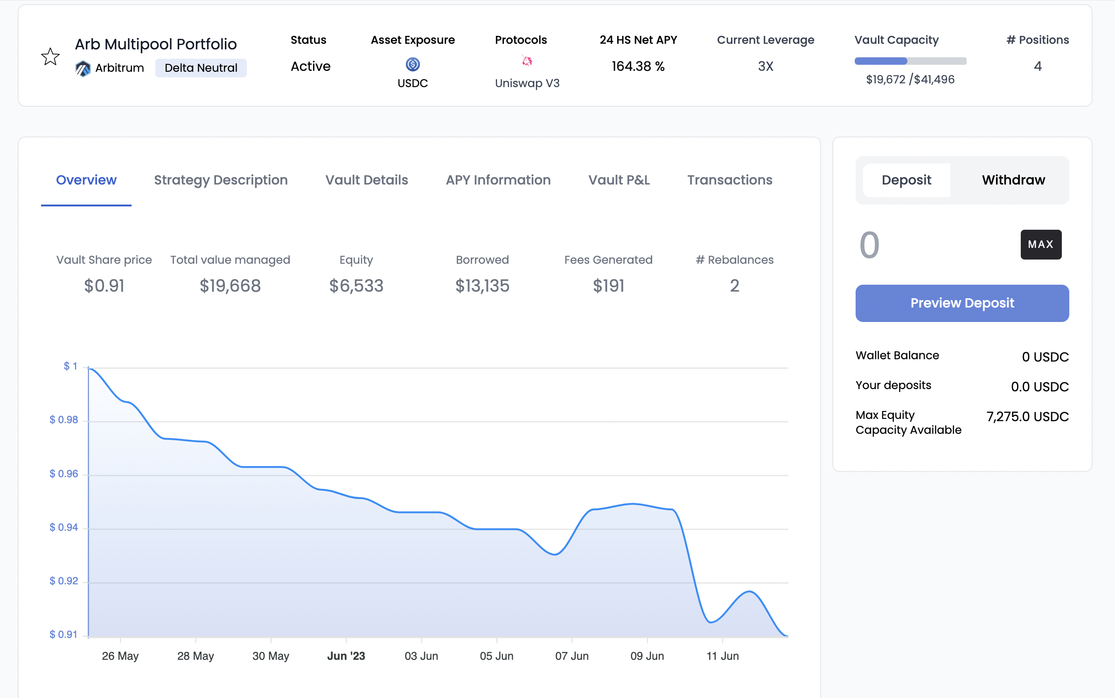This screenshot has height=698, width=1115.
Task: Select the Overview tab
Action: [x=86, y=180]
